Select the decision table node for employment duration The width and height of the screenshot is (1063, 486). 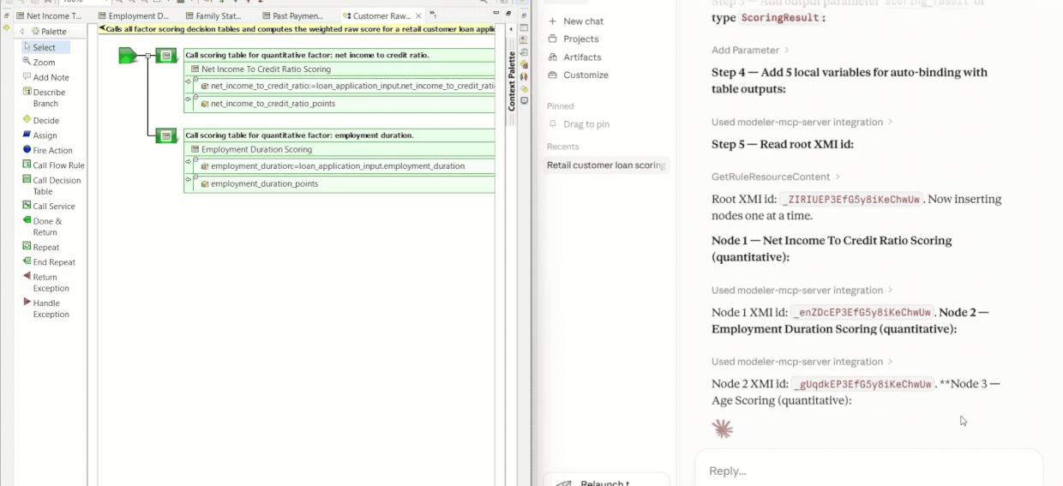coord(166,135)
